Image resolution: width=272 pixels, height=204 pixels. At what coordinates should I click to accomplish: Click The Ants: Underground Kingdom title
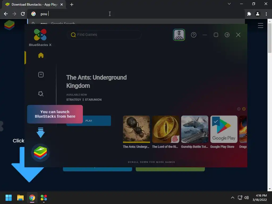96,82
